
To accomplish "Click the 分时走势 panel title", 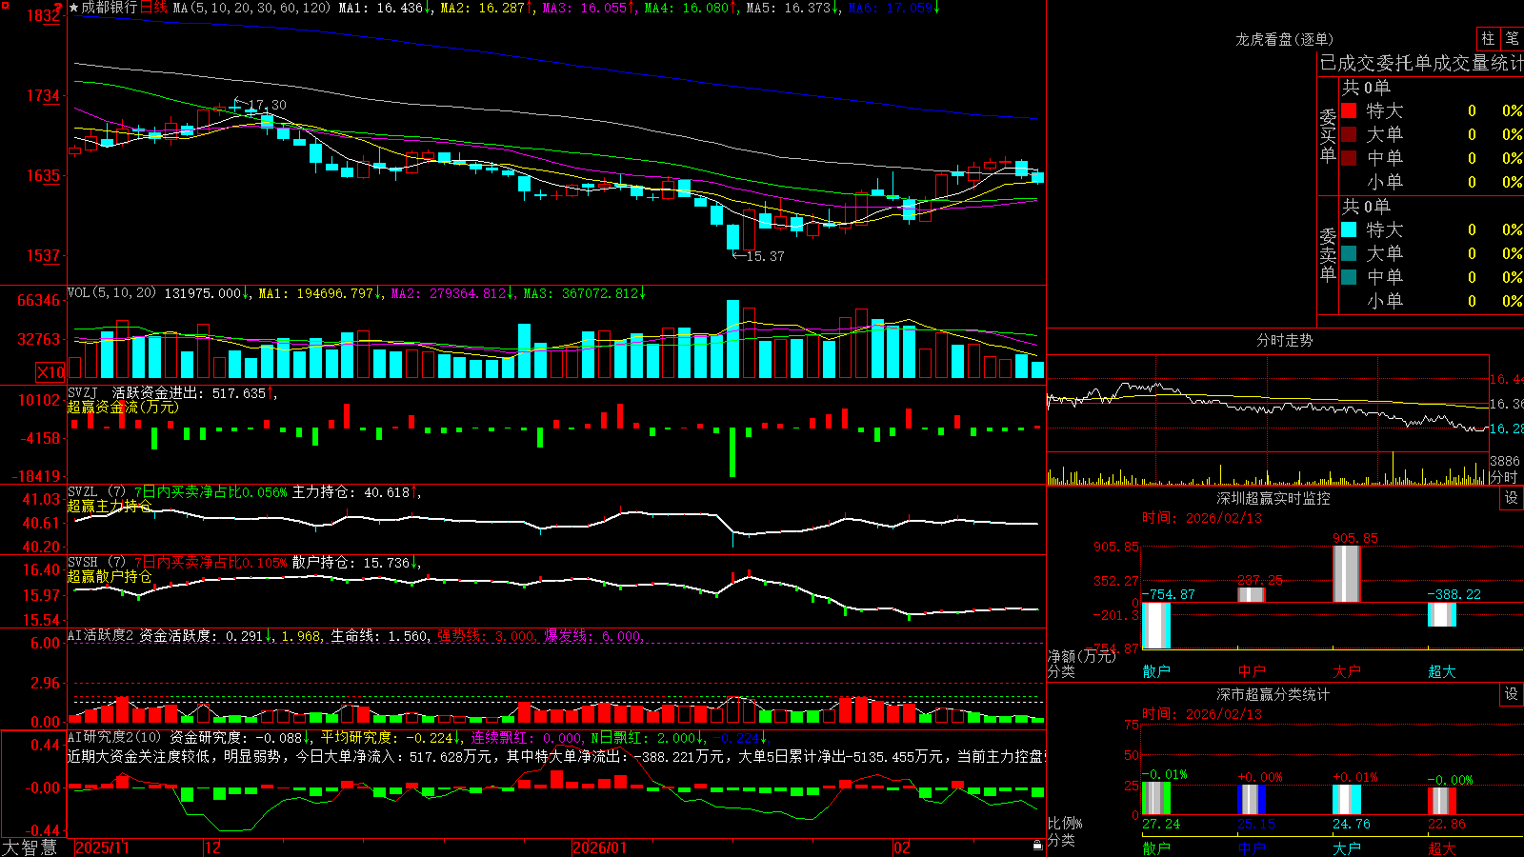I will pos(1284,340).
